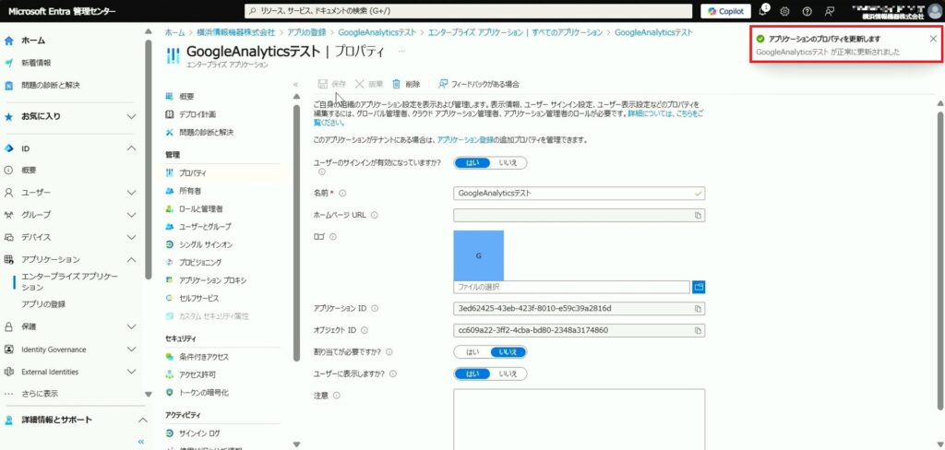This screenshot has height=450, width=945.
Task: Set user sign-in enabled to はい
Action: pyautogui.click(x=472, y=162)
